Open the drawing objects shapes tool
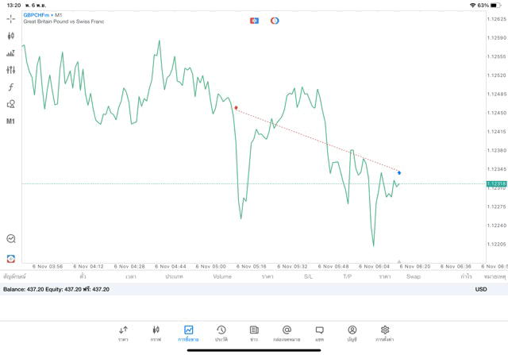This screenshot has height=355, width=508. pos(11,104)
